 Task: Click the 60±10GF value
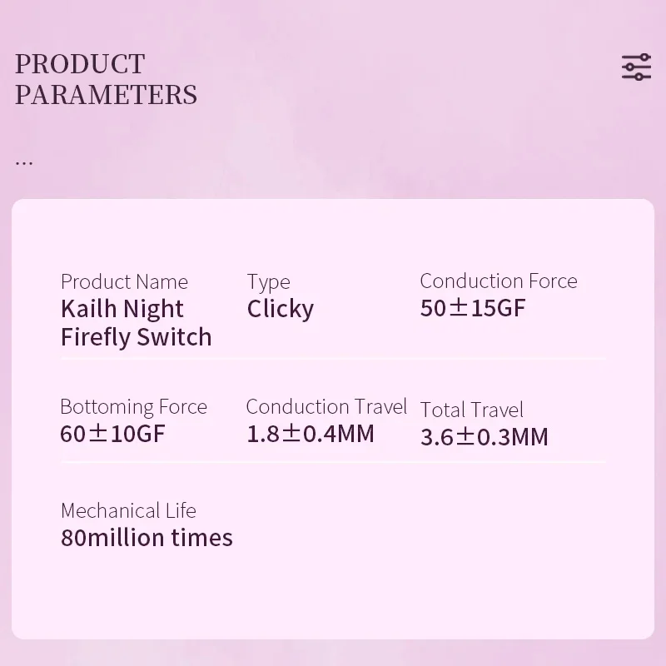tap(112, 434)
